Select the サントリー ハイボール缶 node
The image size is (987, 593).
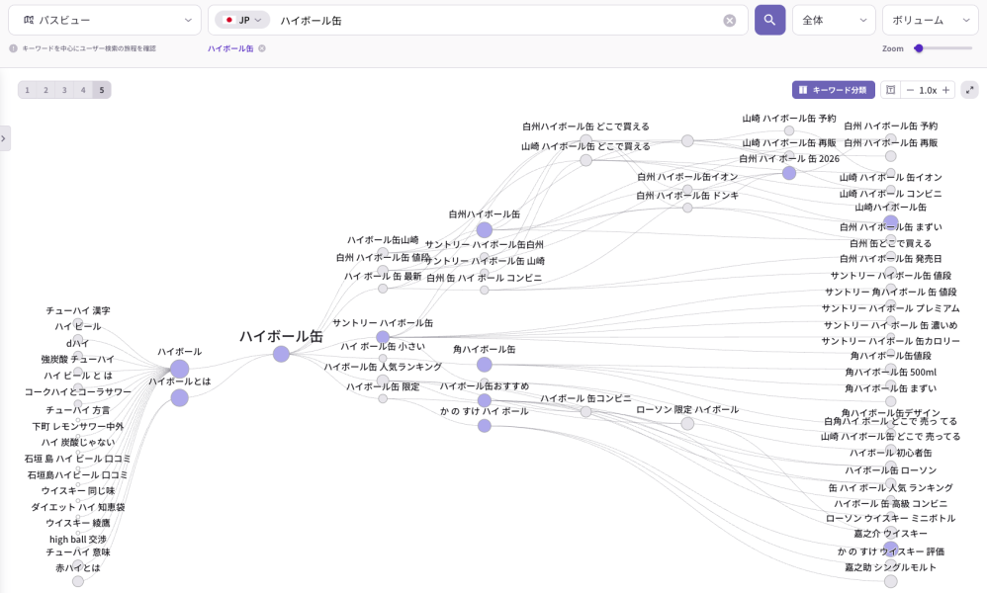tap(383, 337)
